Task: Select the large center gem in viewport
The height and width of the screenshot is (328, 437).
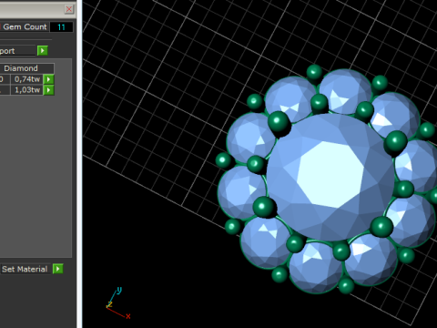Action: 330,178
